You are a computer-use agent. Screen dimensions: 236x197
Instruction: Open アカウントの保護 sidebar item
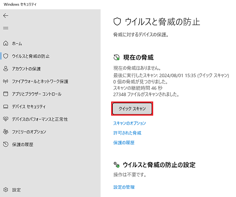pyautogui.click(x=26, y=69)
